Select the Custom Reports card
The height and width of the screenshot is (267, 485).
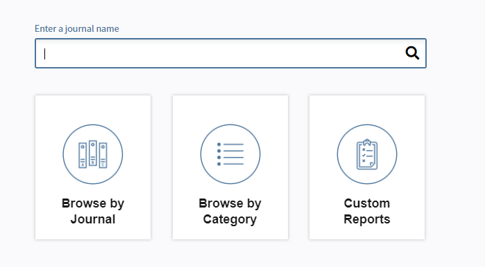tap(367, 167)
